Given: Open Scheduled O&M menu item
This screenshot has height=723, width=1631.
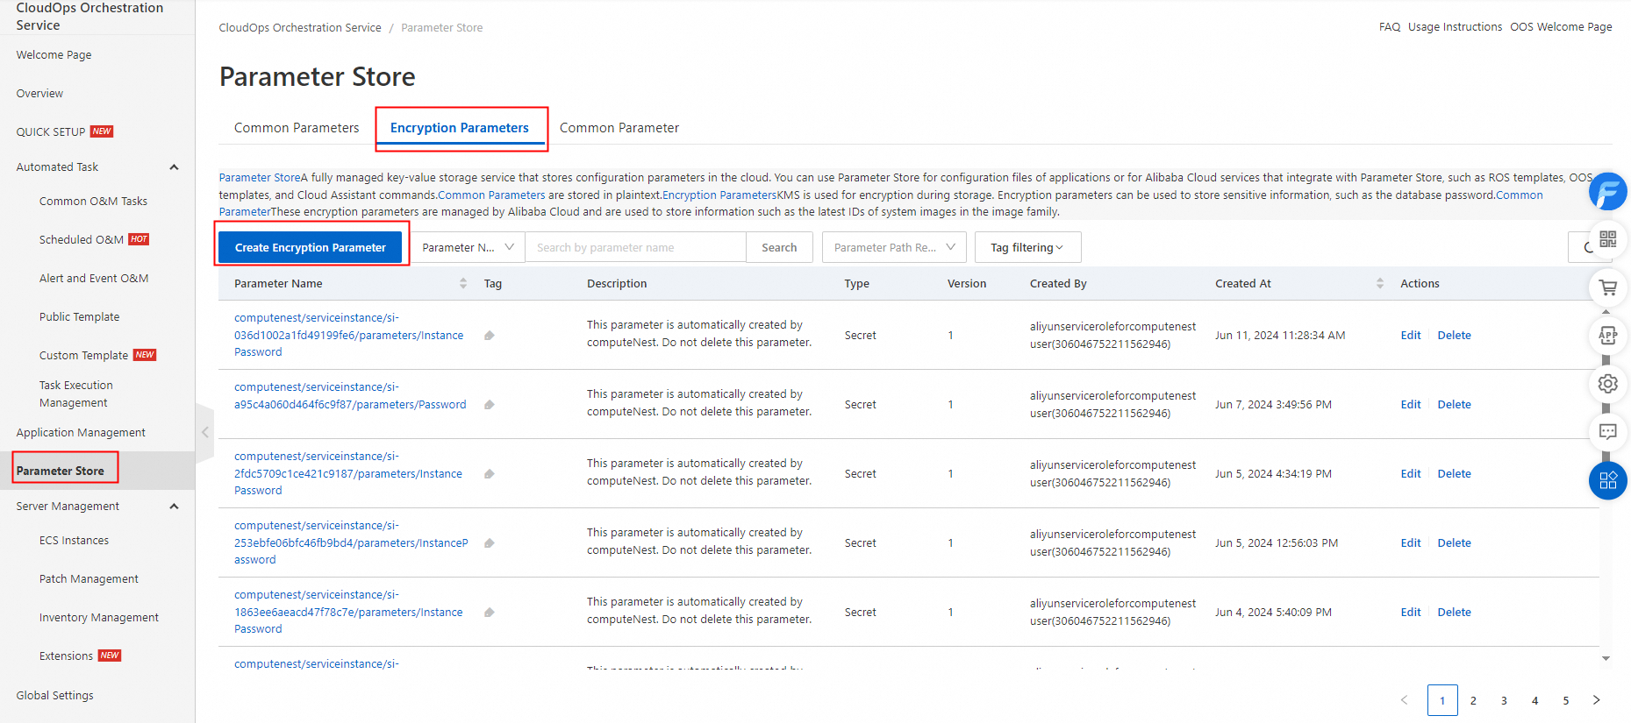Looking at the screenshot, I should pos(82,240).
